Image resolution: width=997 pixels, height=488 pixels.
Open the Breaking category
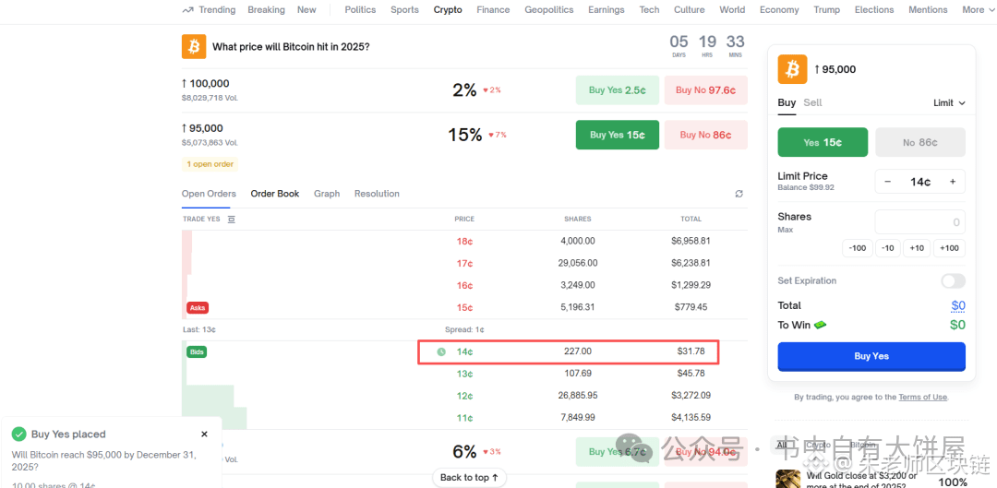pos(267,9)
